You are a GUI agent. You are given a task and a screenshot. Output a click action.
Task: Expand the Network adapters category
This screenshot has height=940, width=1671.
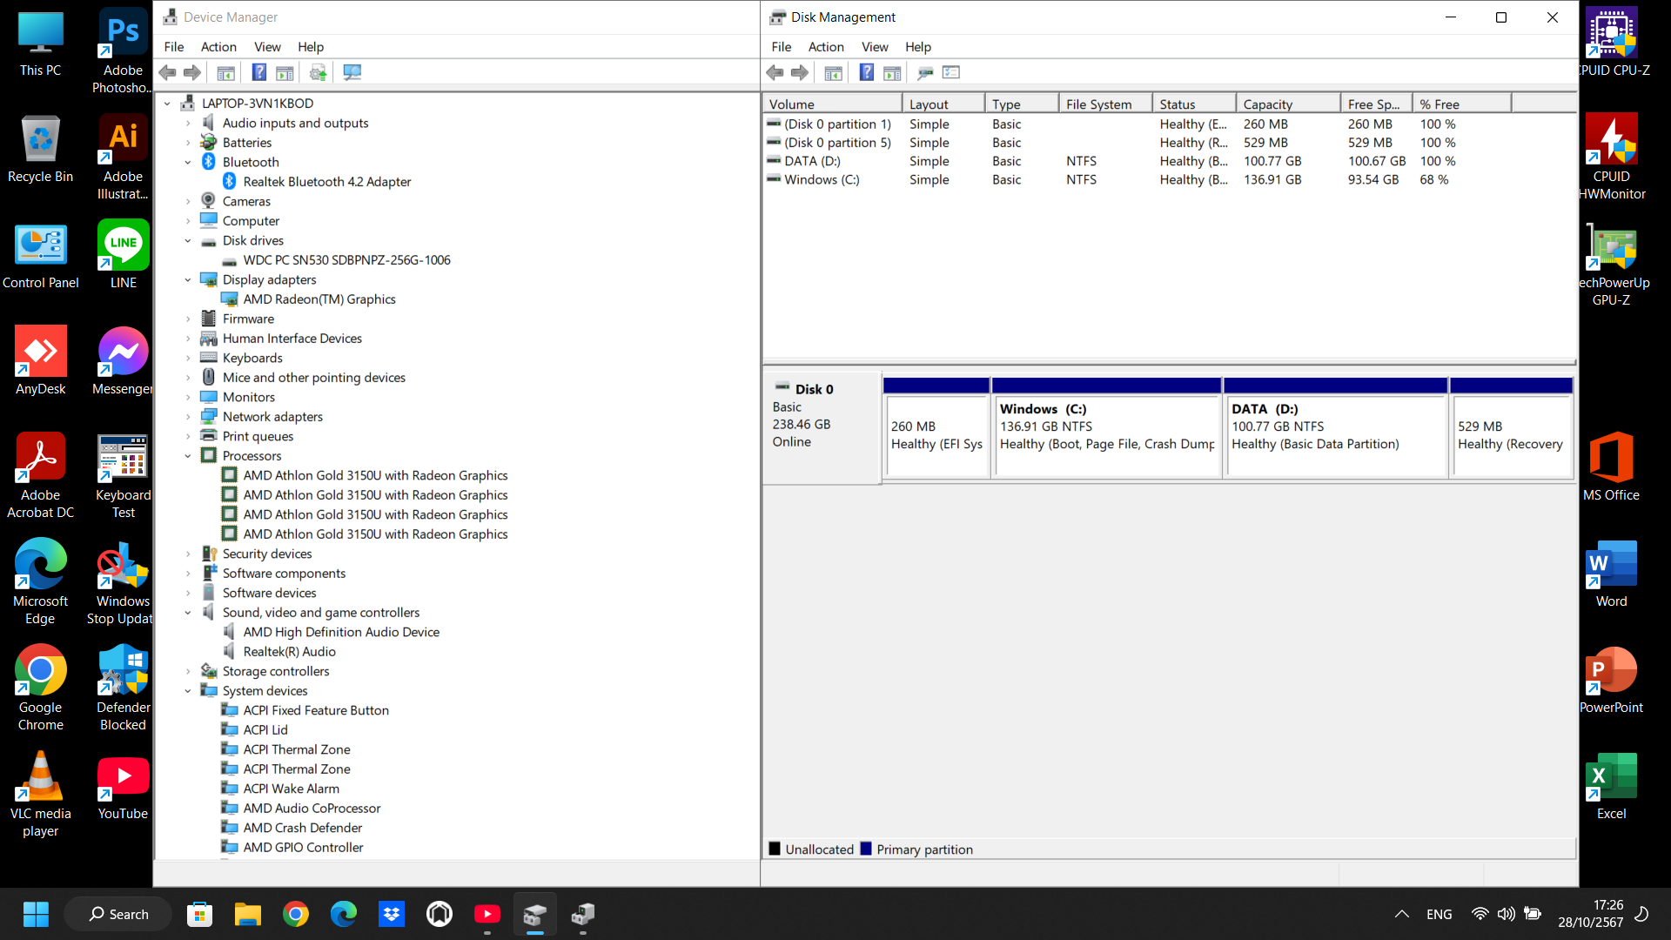click(188, 417)
